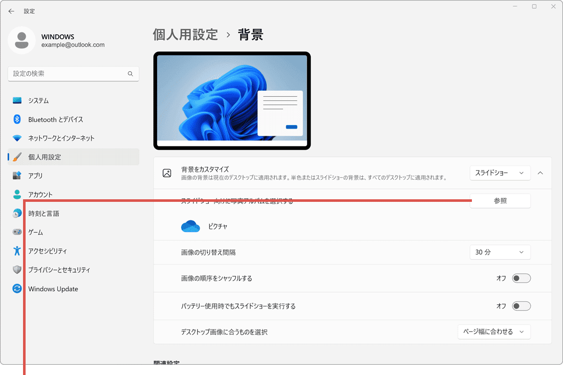The height and width of the screenshot is (375, 563).
Task: Click the 時刻と言語 clock globe icon
Action: click(x=17, y=213)
